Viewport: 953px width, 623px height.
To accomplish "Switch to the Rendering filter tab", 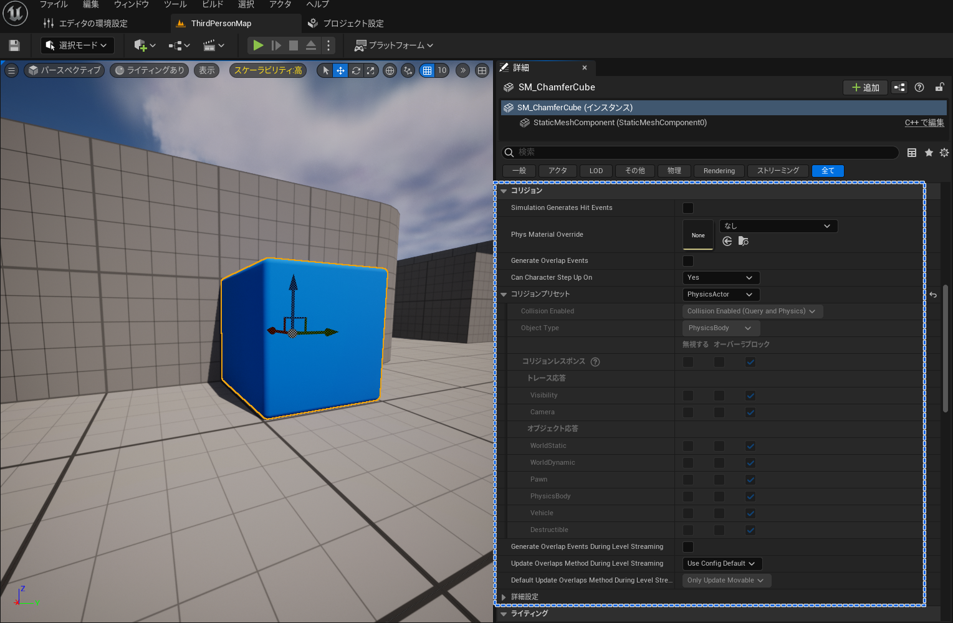I will [x=719, y=171].
